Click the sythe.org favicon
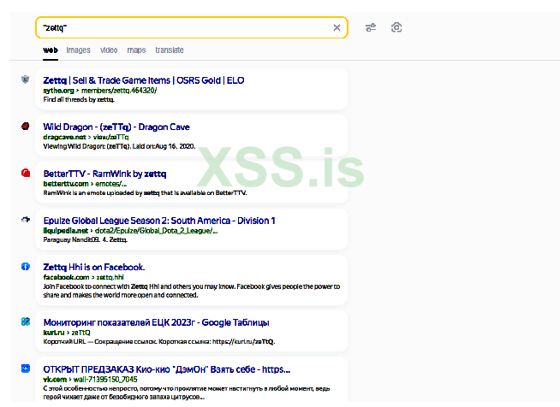Screen dimensions: 560x407 (26, 80)
